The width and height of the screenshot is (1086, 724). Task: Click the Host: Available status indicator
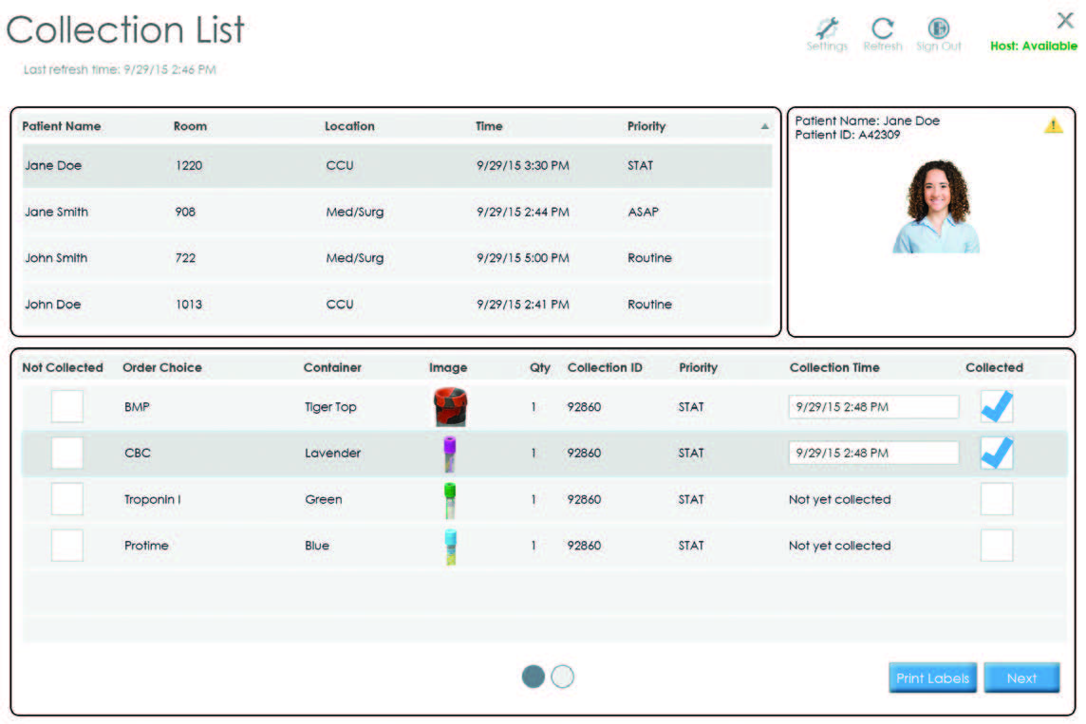(1032, 45)
